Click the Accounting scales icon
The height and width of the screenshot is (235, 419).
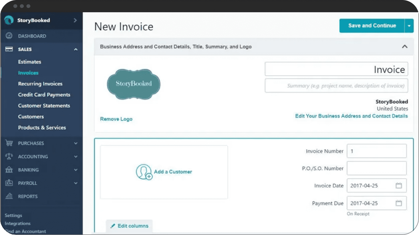(x=9, y=156)
